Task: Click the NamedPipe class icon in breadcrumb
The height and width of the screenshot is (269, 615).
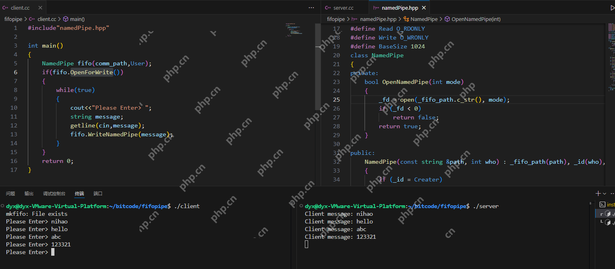Action: tap(407, 19)
